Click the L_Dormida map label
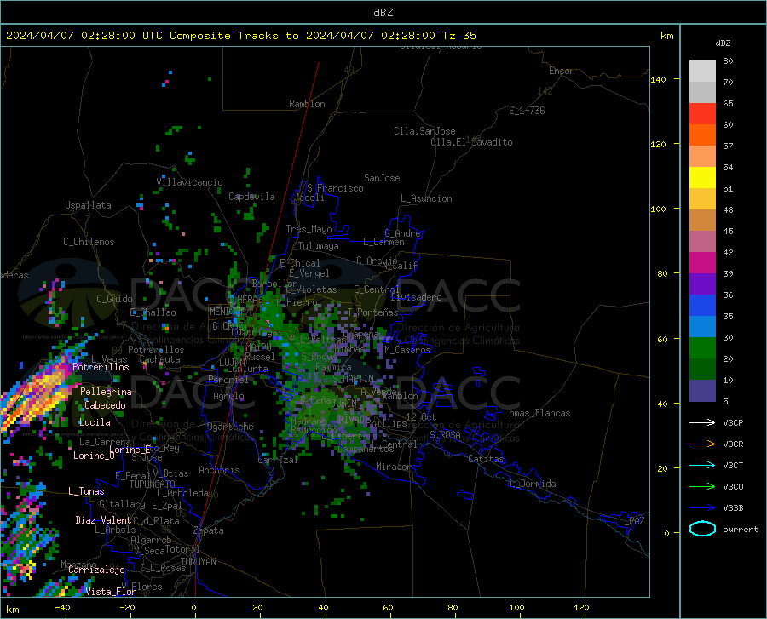The height and width of the screenshot is (619, 767). click(x=532, y=484)
